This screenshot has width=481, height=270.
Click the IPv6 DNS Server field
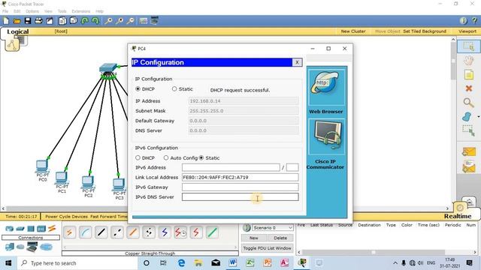tap(240, 196)
